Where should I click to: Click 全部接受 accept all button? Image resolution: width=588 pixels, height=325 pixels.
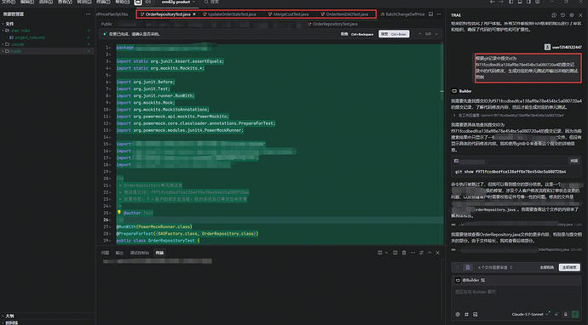click(x=569, y=267)
